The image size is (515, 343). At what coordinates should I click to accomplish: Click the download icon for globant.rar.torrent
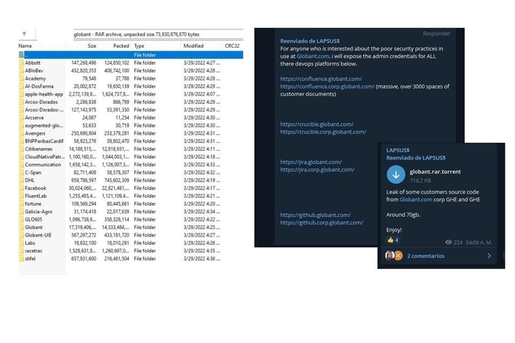[x=396, y=175]
